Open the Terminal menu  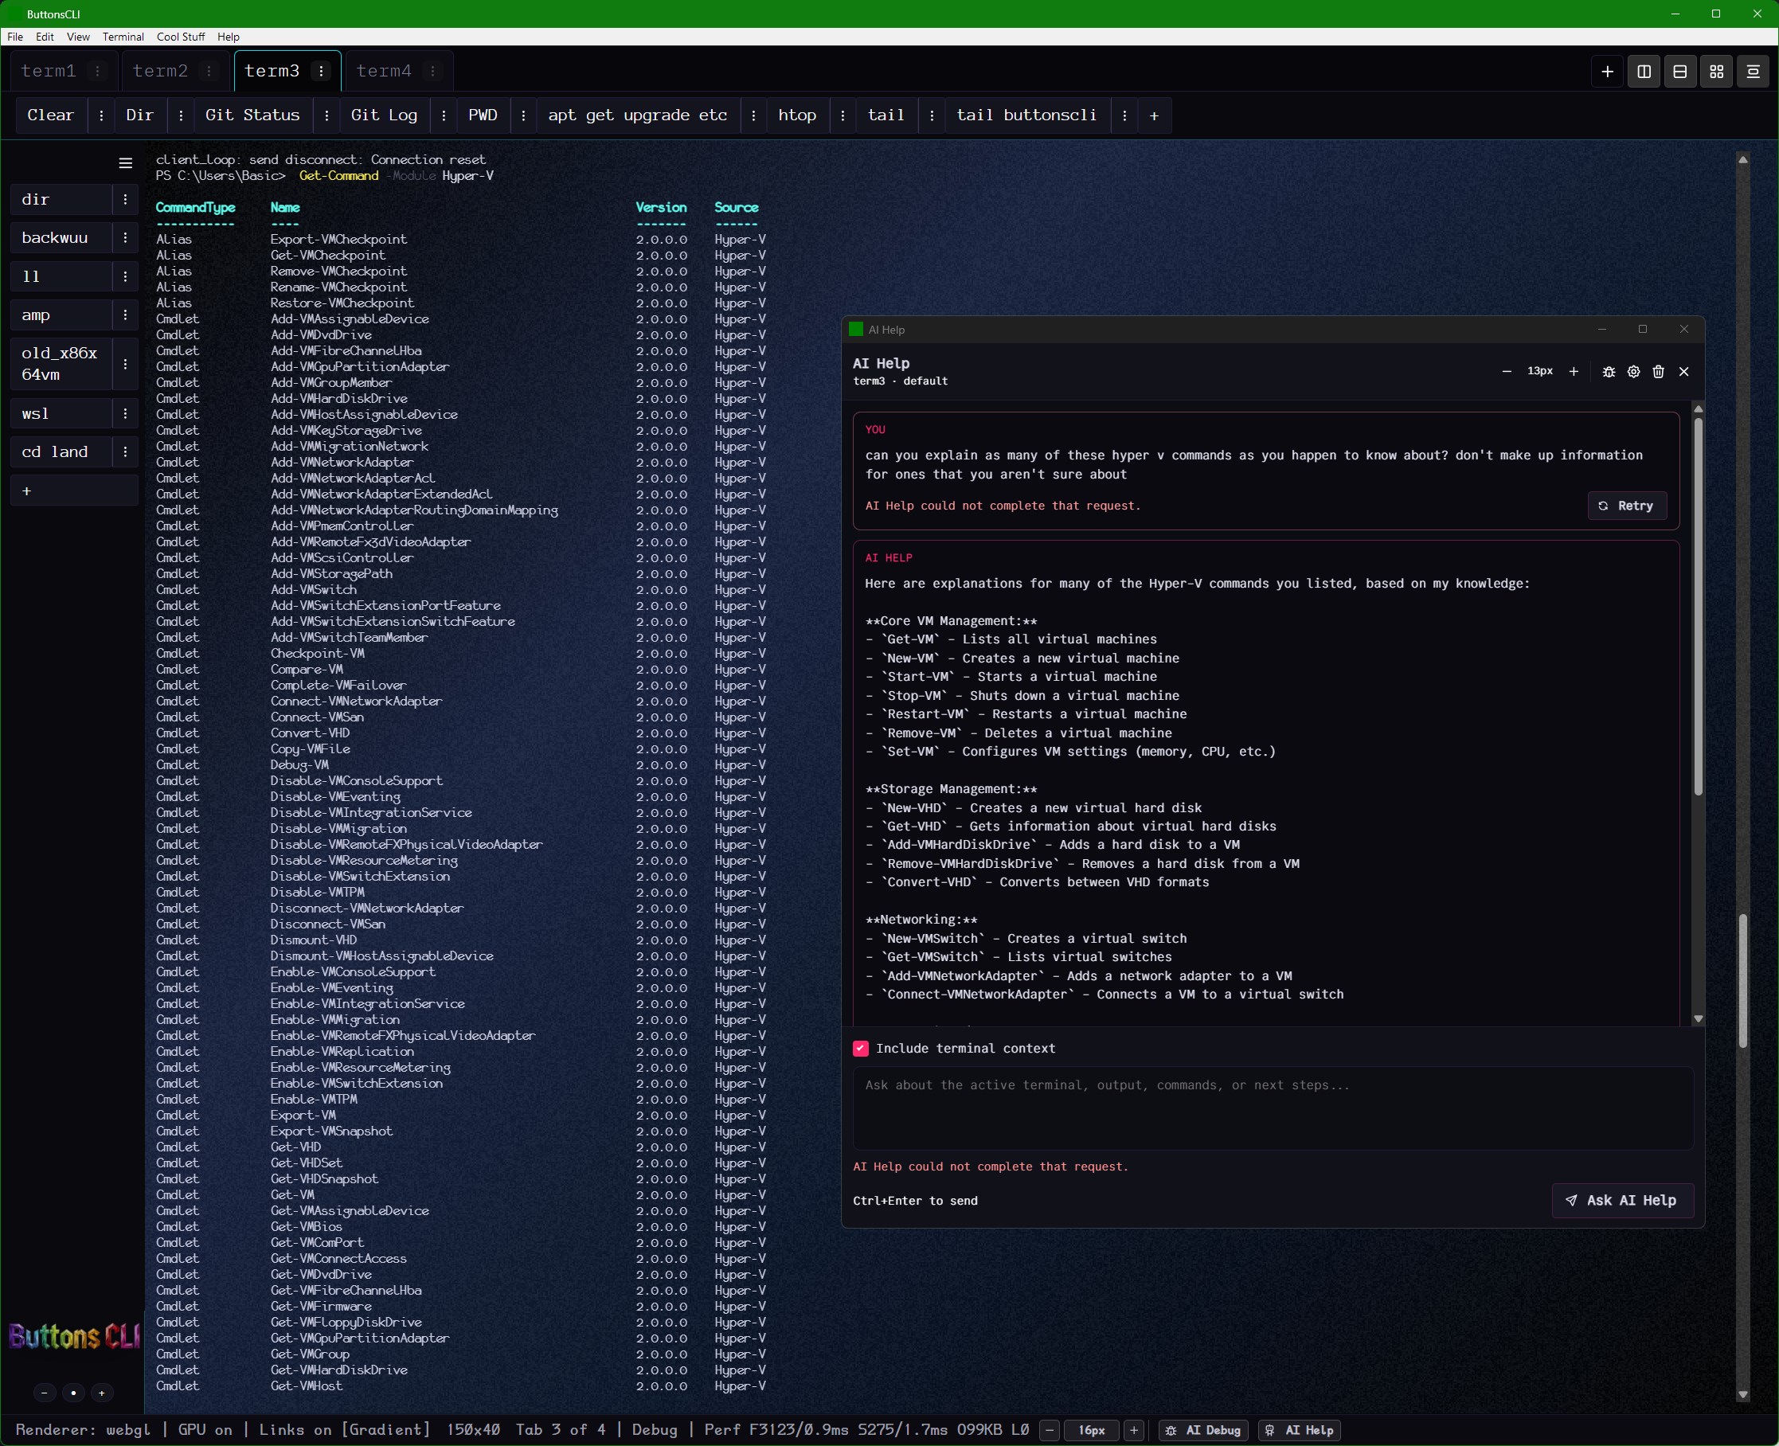coord(123,37)
